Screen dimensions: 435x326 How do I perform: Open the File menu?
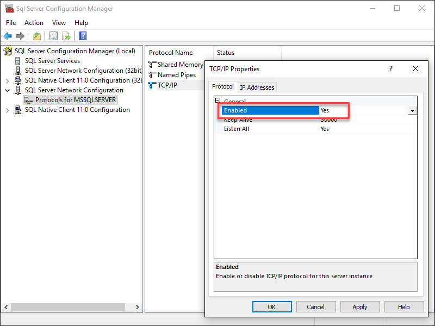tap(11, 23)
